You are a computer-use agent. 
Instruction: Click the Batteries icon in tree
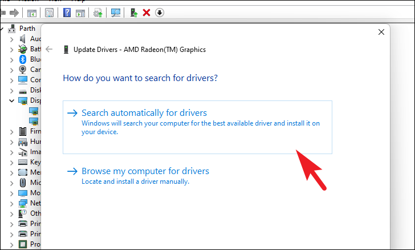(22, 49)
